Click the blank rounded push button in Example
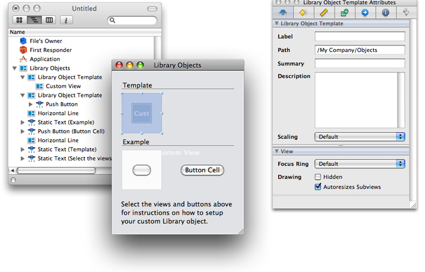 pos(142,170)
